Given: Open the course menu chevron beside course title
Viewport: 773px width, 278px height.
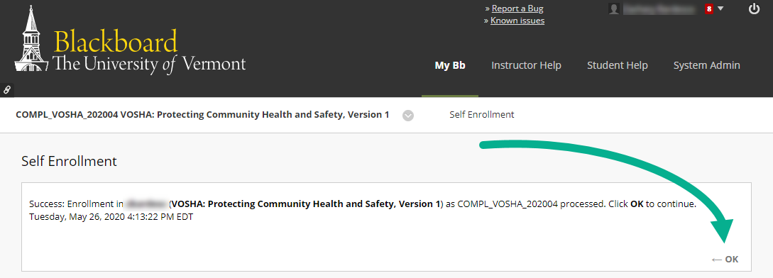Looking at the screenshot, I should (407, 116).
